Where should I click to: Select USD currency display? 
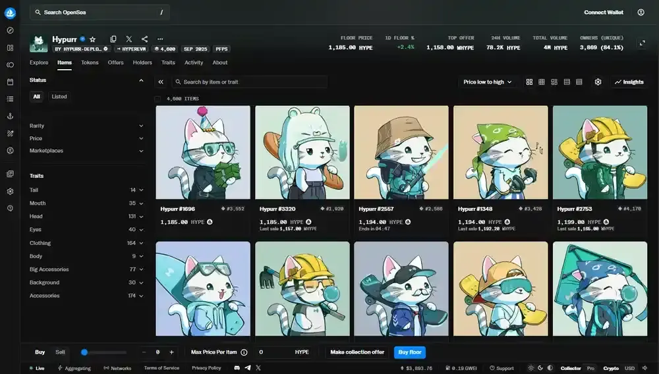pos(629,368)
